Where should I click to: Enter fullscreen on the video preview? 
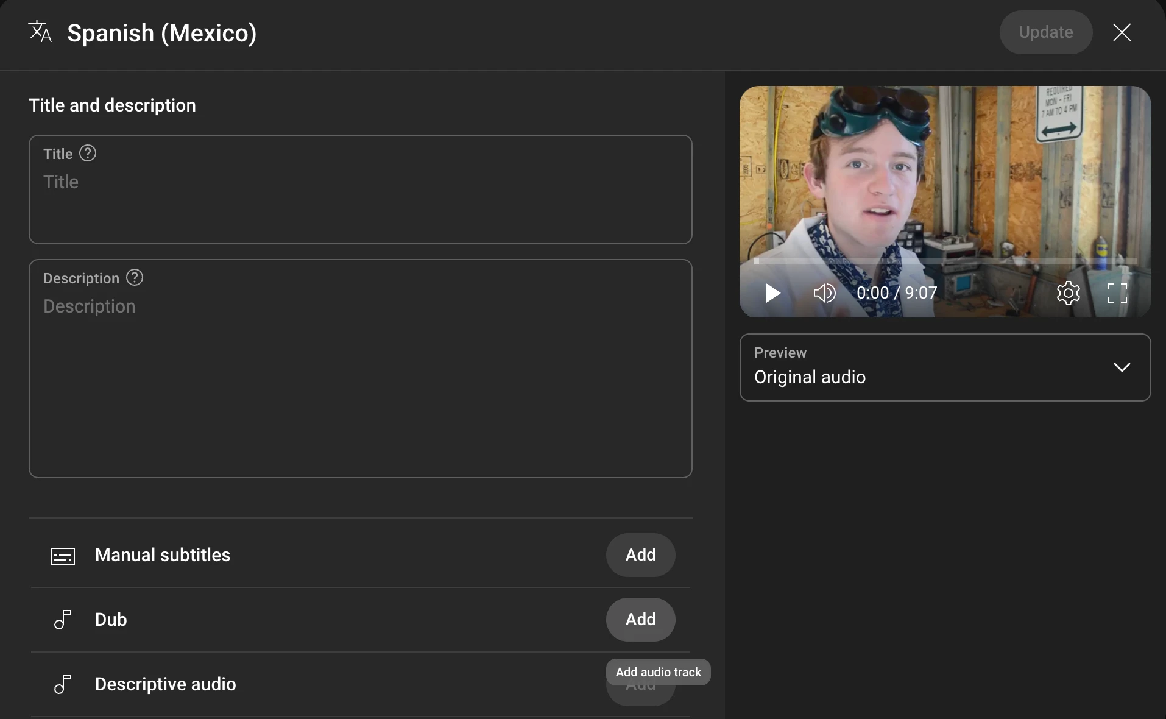tap(1117, 293)
